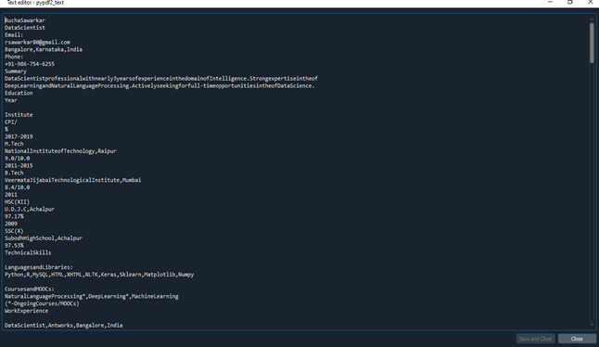Click the line 'HSC(XII)'

[x=18, y=201]
